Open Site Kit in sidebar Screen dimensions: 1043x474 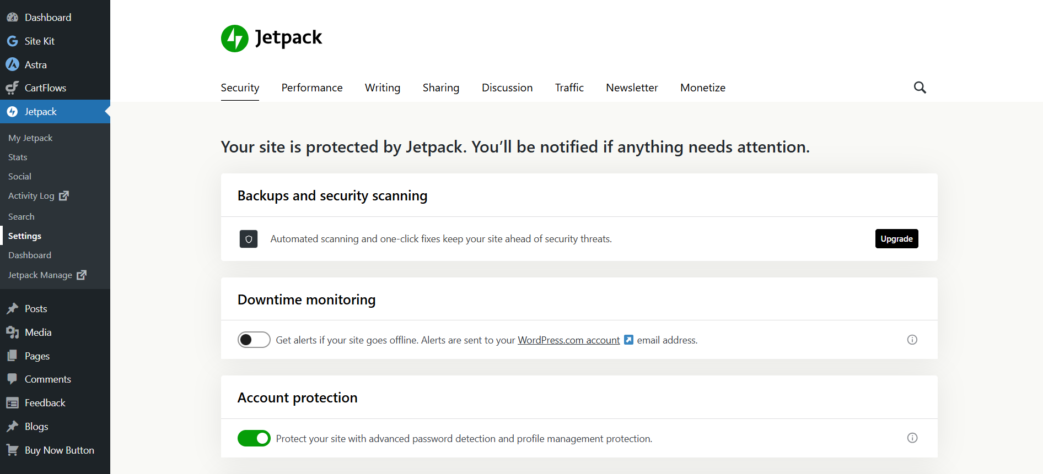coord(39,41)
